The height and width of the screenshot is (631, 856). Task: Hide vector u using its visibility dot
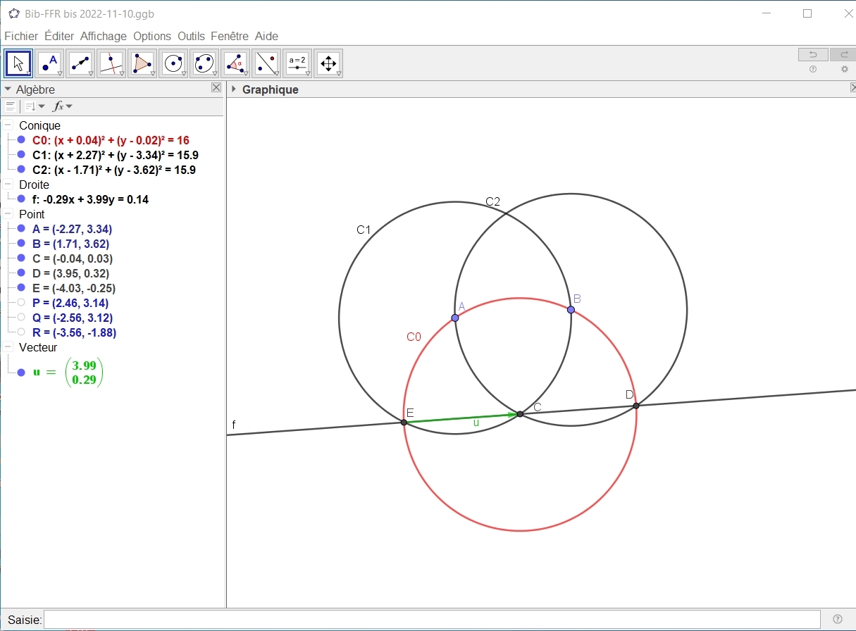(21, 373)
